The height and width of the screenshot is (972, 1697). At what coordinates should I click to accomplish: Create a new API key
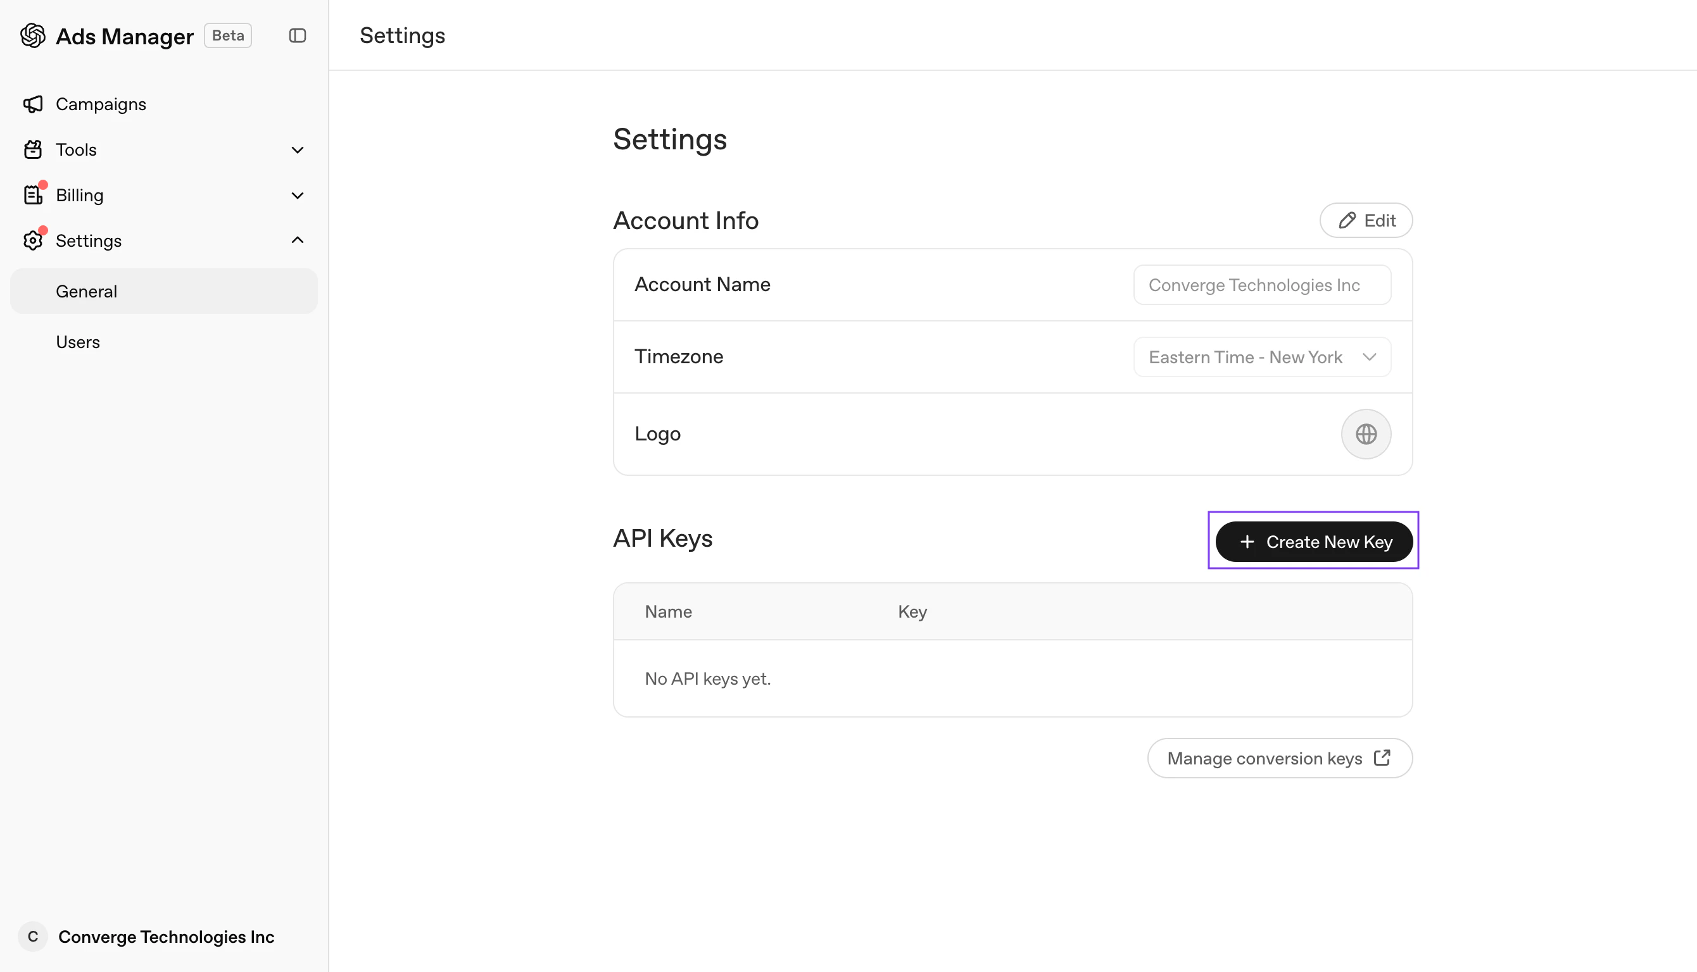[1314, 542]
